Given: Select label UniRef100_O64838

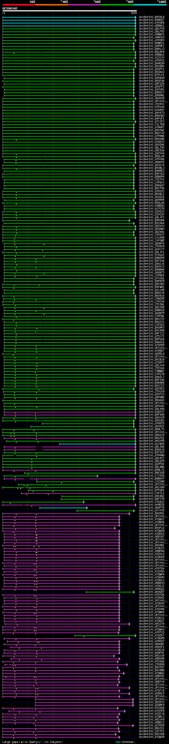Looking at the screenshot, I should point(152,98).
